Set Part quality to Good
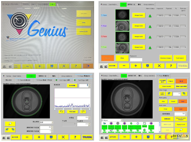Viewport: 191px width, 142px height. coord(173,101)
